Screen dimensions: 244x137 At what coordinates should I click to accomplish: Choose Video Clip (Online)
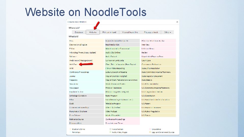point(122,108)
